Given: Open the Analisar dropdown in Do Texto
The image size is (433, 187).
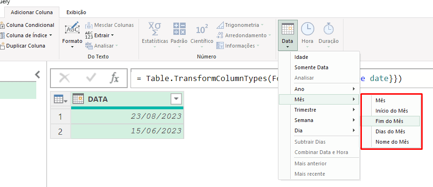Looking at the screenshot, I should (x=102, y=46).
